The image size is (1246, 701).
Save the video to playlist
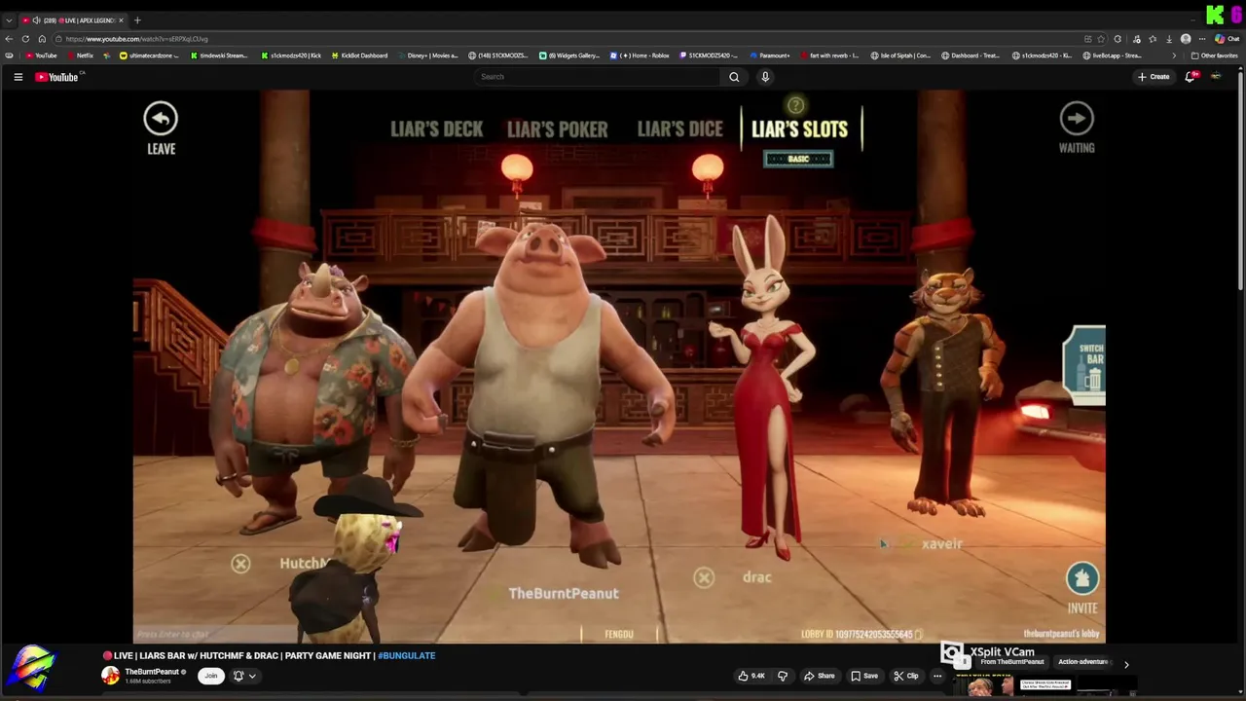pyautogui.click(x=864, y=676)
